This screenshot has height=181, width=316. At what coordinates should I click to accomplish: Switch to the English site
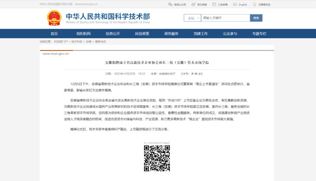[243, 5]
